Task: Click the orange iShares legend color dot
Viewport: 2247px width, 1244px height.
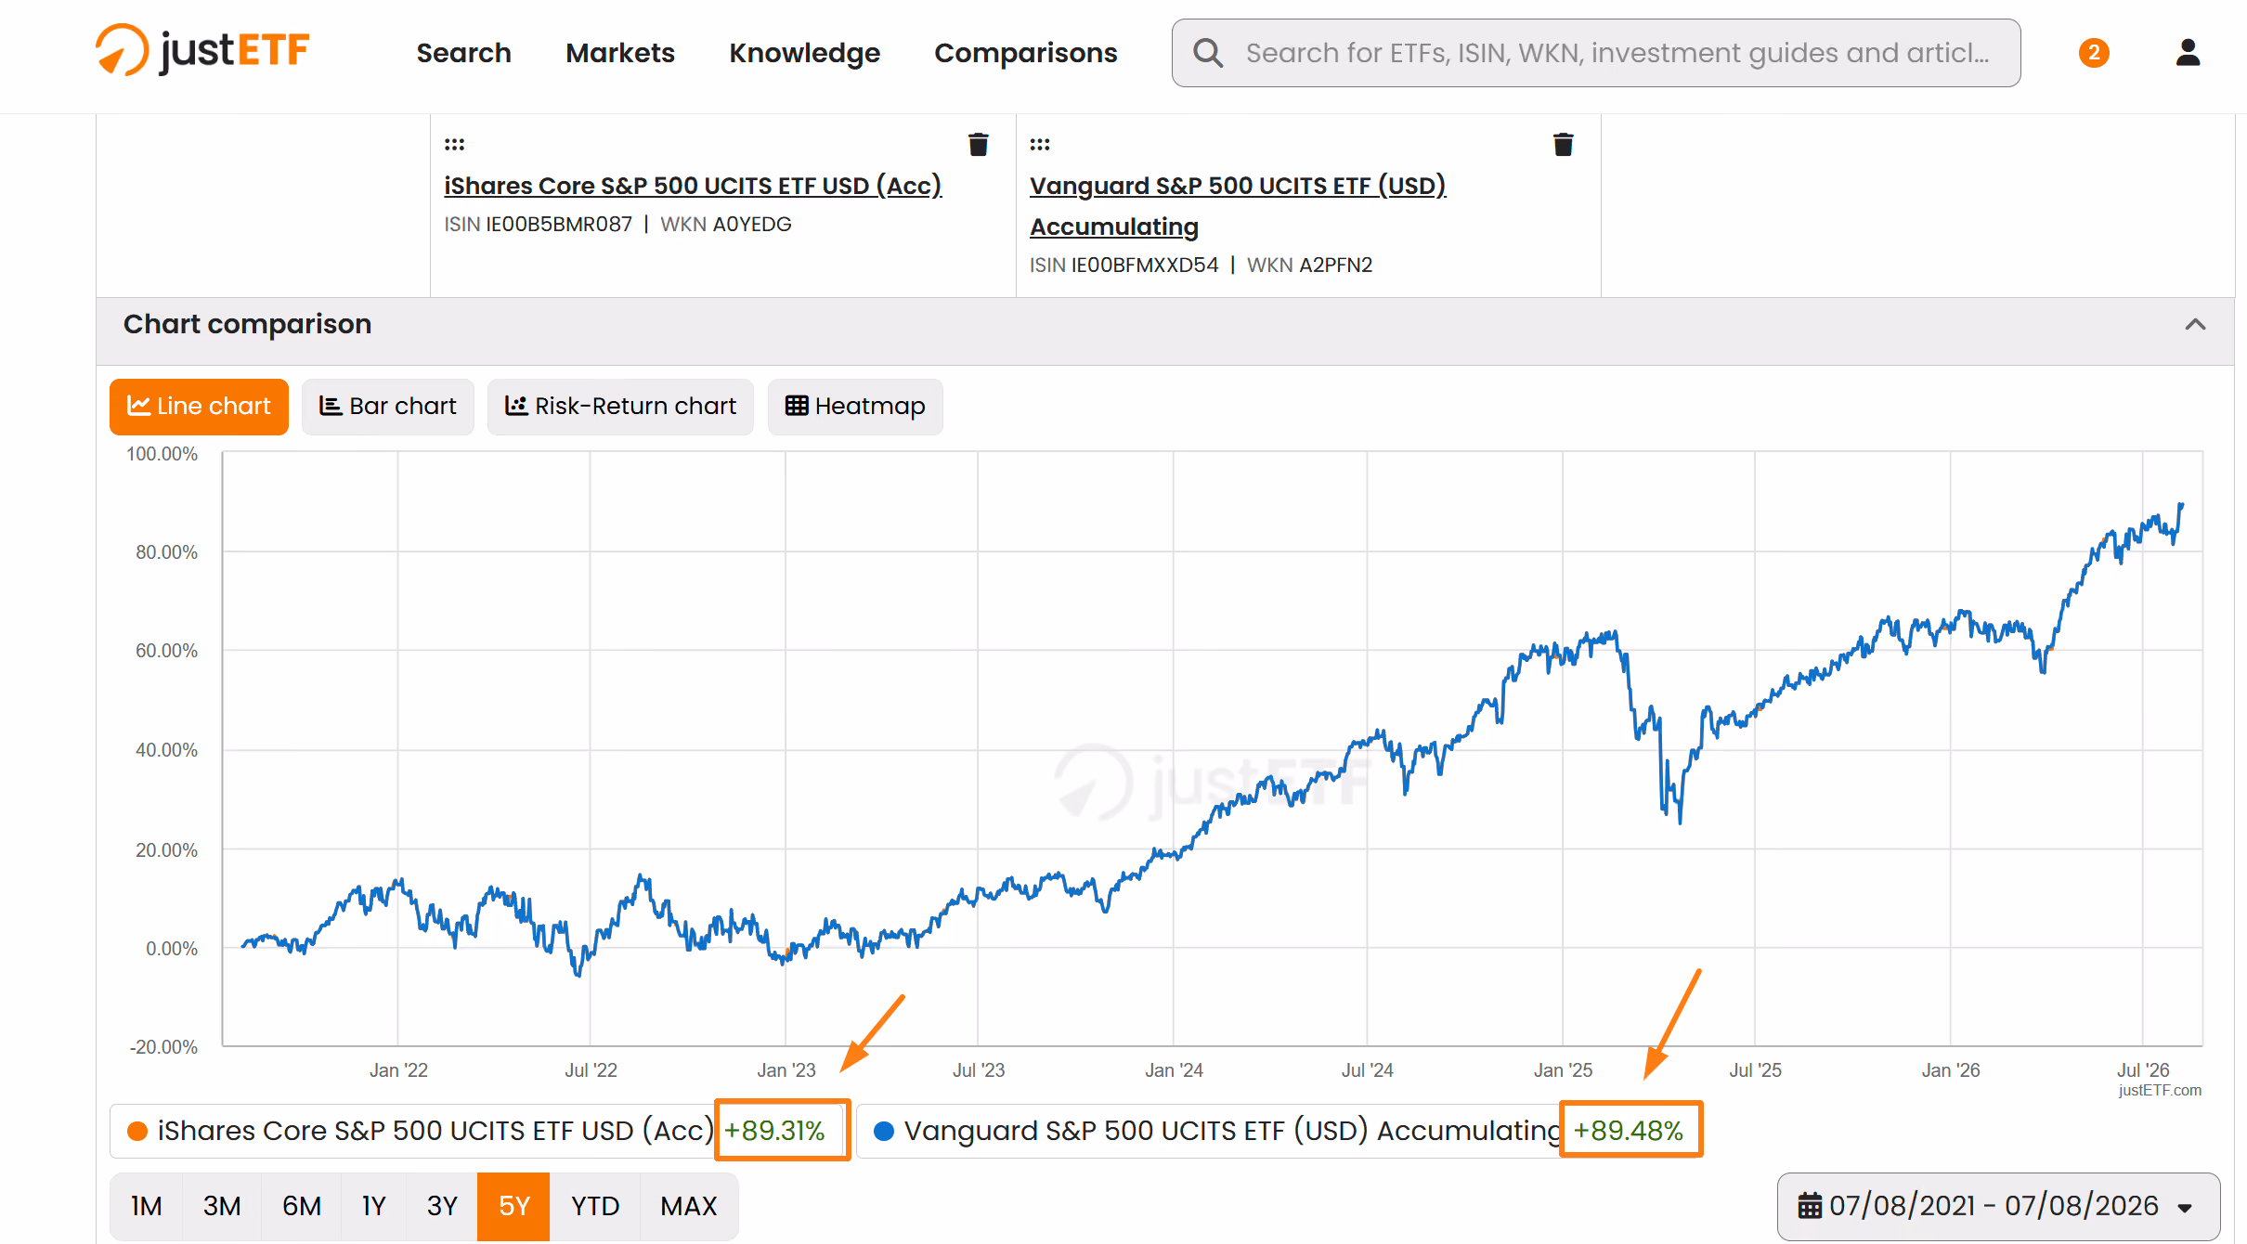Action: coord(137,1131)
